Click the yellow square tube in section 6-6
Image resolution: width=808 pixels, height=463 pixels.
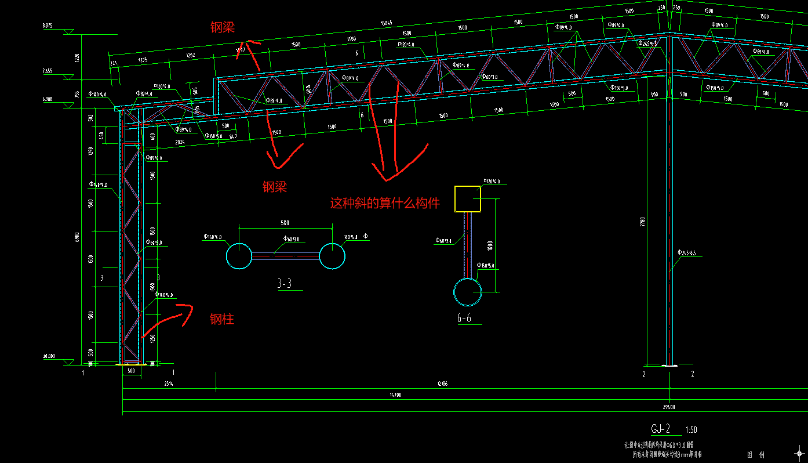tap(468, 199)
